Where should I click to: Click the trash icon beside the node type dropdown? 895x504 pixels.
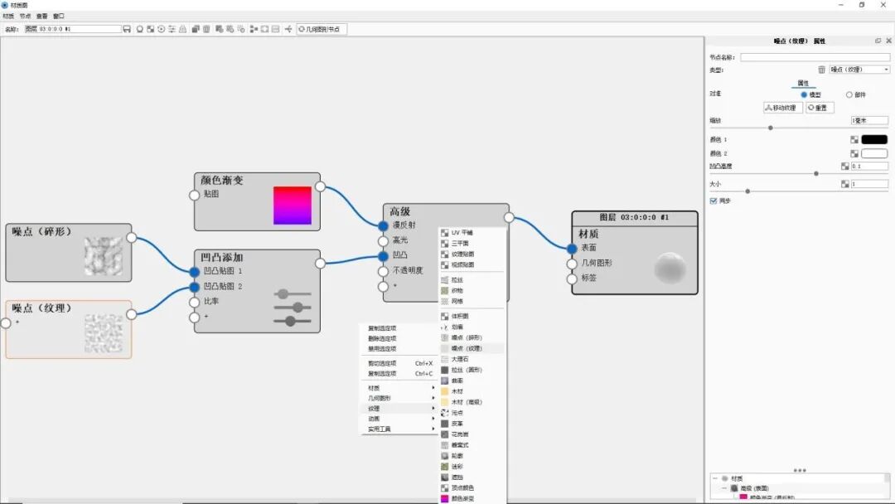(x=822, y=68)
